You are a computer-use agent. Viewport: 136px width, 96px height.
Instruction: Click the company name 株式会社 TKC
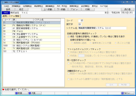(19, 13)
